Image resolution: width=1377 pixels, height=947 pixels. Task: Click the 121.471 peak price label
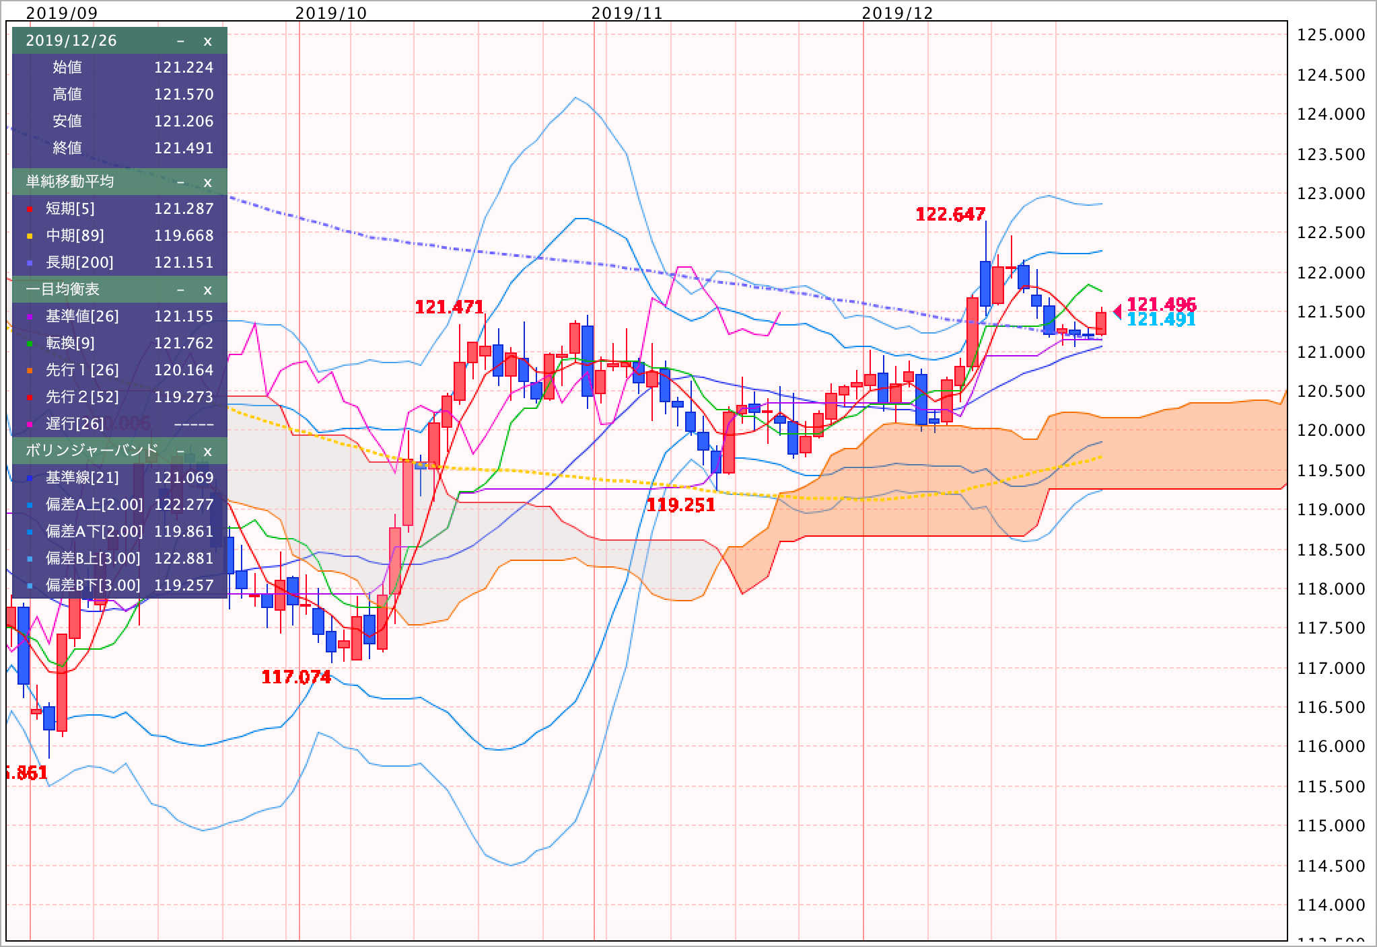point(449,307)
